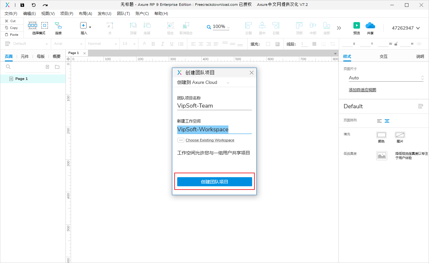The height and width of the screenshot is (263, 429).
Task: Click the 左侧 align left icon
Action: (249, 25)
